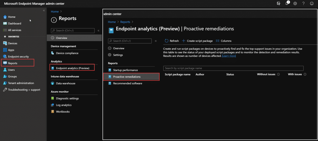Click the Dashboard chart icon
This screenshot has height=141, width=318.
coord(5,23)
